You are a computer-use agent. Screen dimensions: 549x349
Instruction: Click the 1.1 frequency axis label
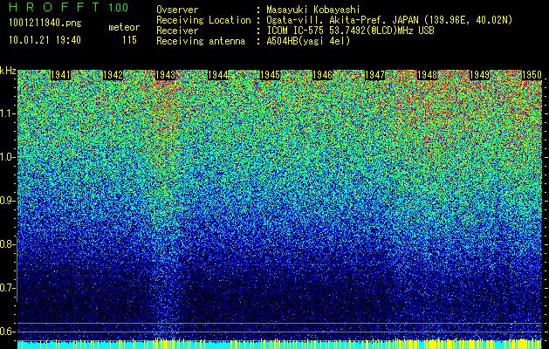pos(7,113)
